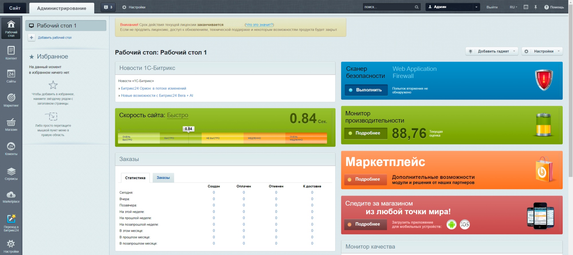Click the iOS app download icon
Screen dimensions: 573x255
click(x=464, y=224)
